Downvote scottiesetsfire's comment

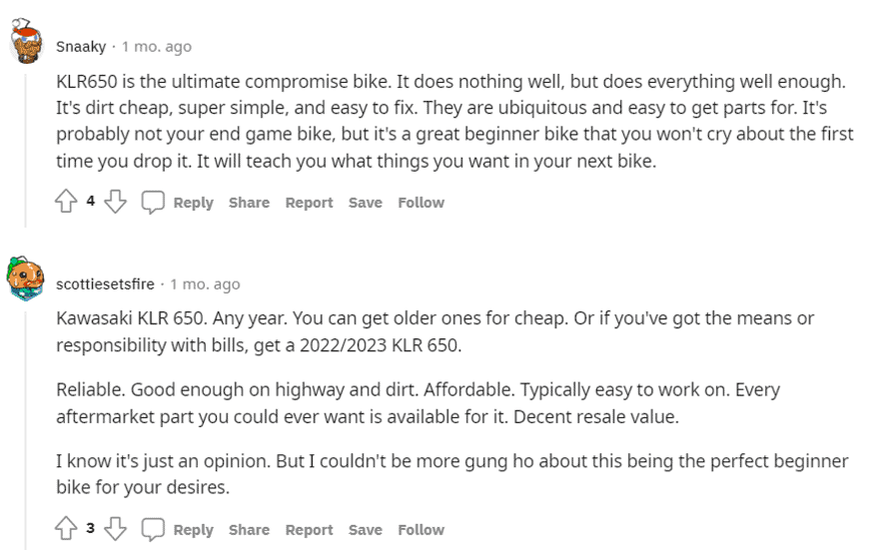click(116, 528)
